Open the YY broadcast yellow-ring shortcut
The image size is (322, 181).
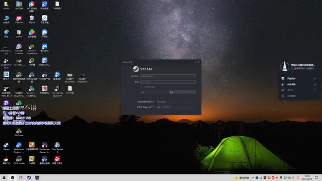pos(32,62)
